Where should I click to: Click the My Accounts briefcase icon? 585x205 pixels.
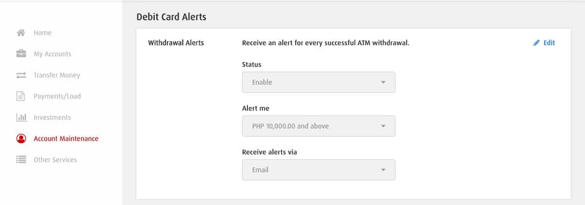(x=21, y=54)
